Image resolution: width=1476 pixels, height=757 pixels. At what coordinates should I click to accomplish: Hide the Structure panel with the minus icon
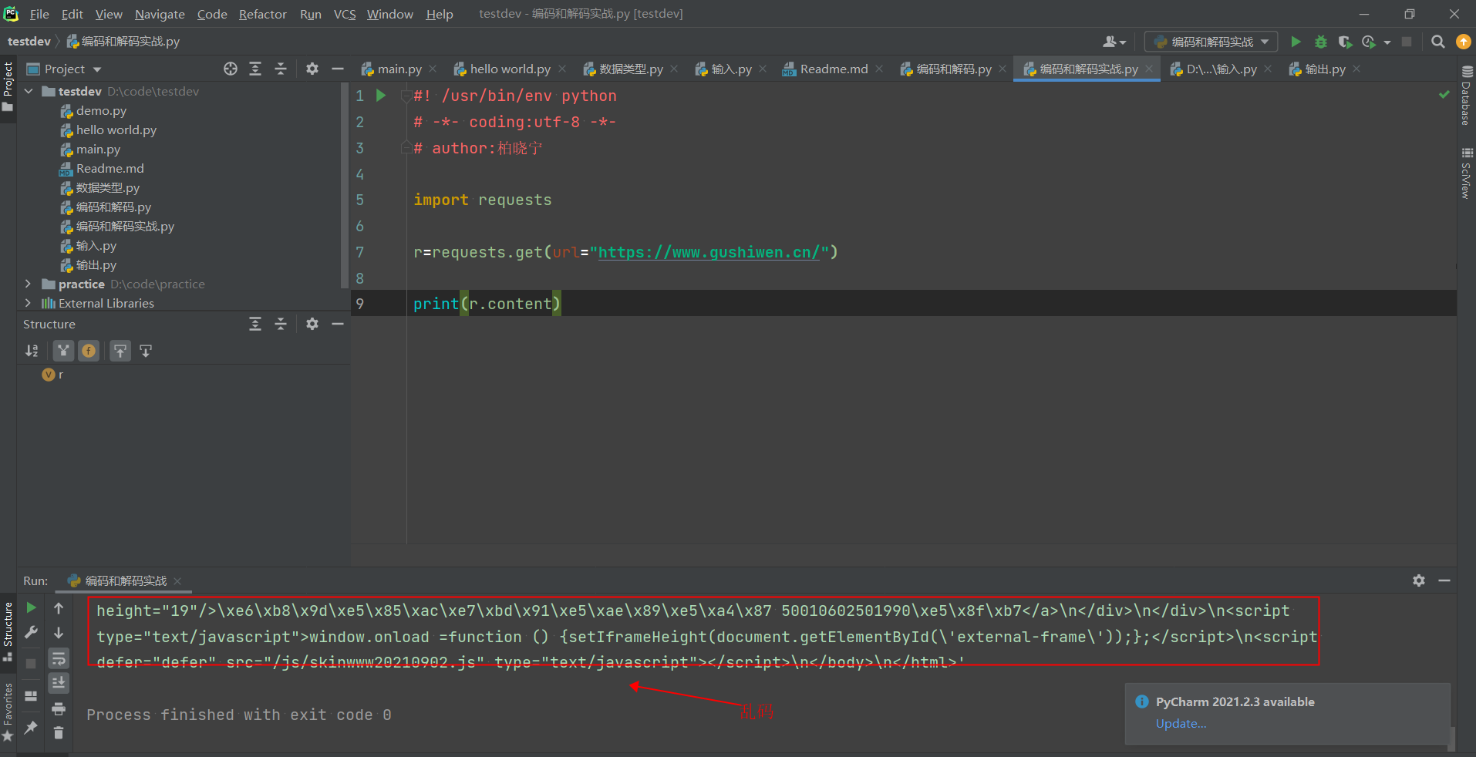pyautogui.click(x=337, y=324)
